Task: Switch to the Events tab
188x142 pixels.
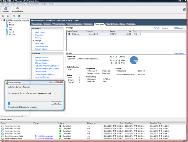Action: point(122,24)
